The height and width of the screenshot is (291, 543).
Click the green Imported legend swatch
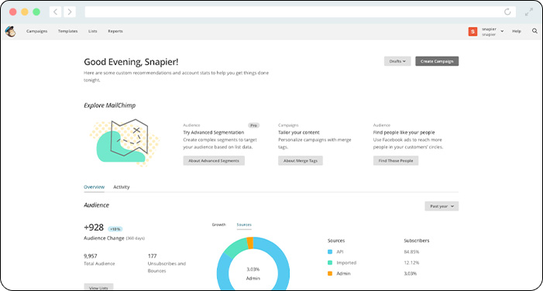[330, 262]
